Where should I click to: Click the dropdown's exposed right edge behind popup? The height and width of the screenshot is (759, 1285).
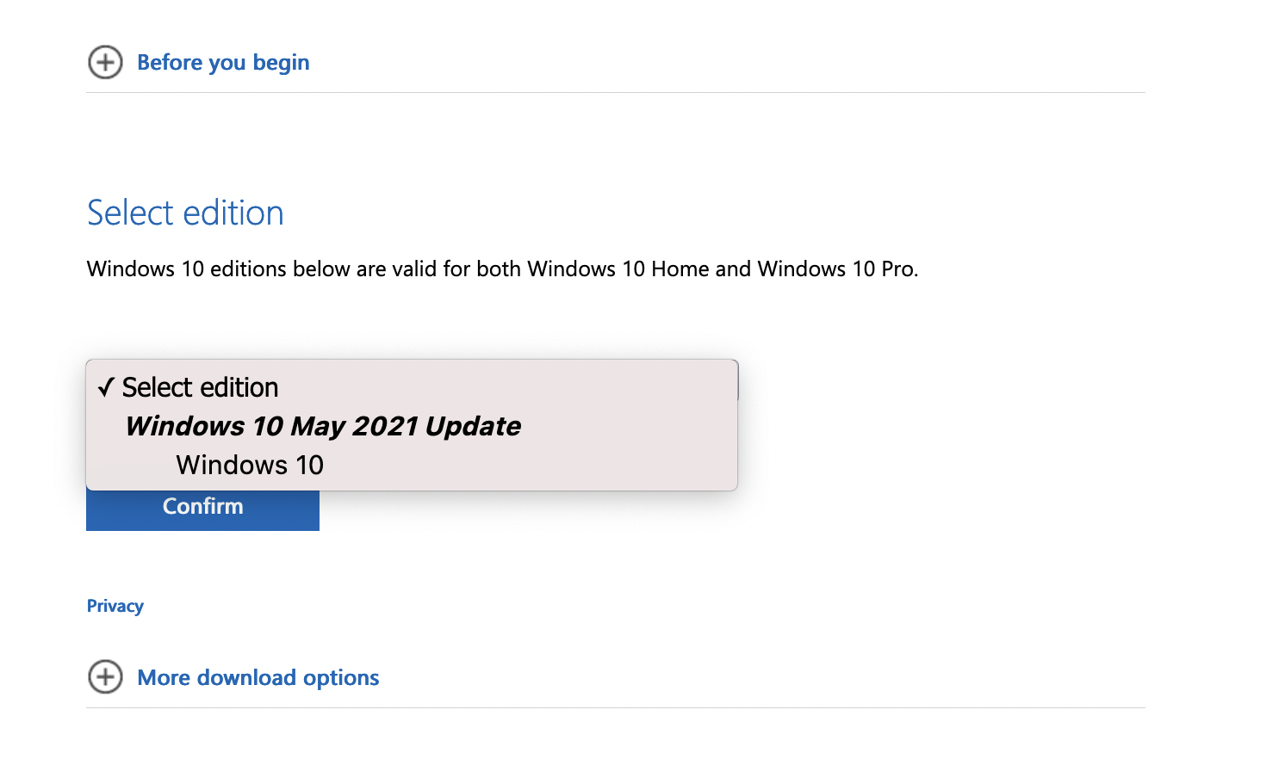[738, 382]
